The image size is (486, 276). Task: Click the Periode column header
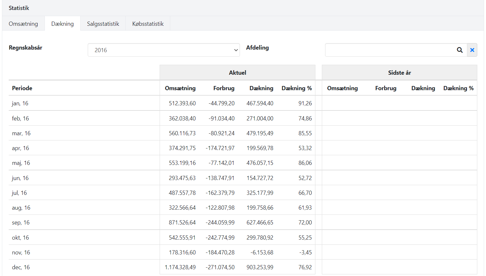pyautogui.click(x=22, y=88)
